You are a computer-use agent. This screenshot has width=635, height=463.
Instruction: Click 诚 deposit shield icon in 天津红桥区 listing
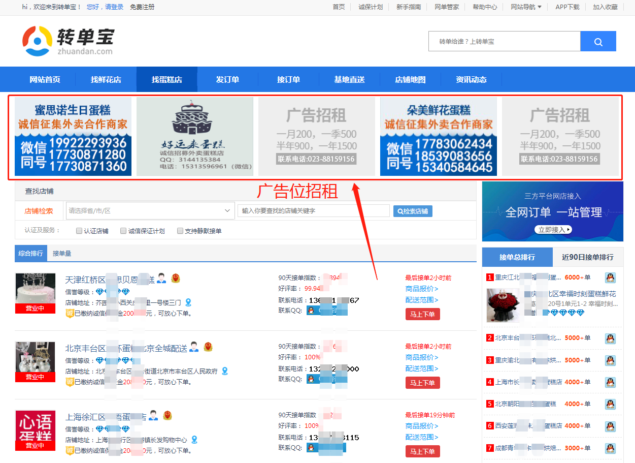(x=70, y=314)
